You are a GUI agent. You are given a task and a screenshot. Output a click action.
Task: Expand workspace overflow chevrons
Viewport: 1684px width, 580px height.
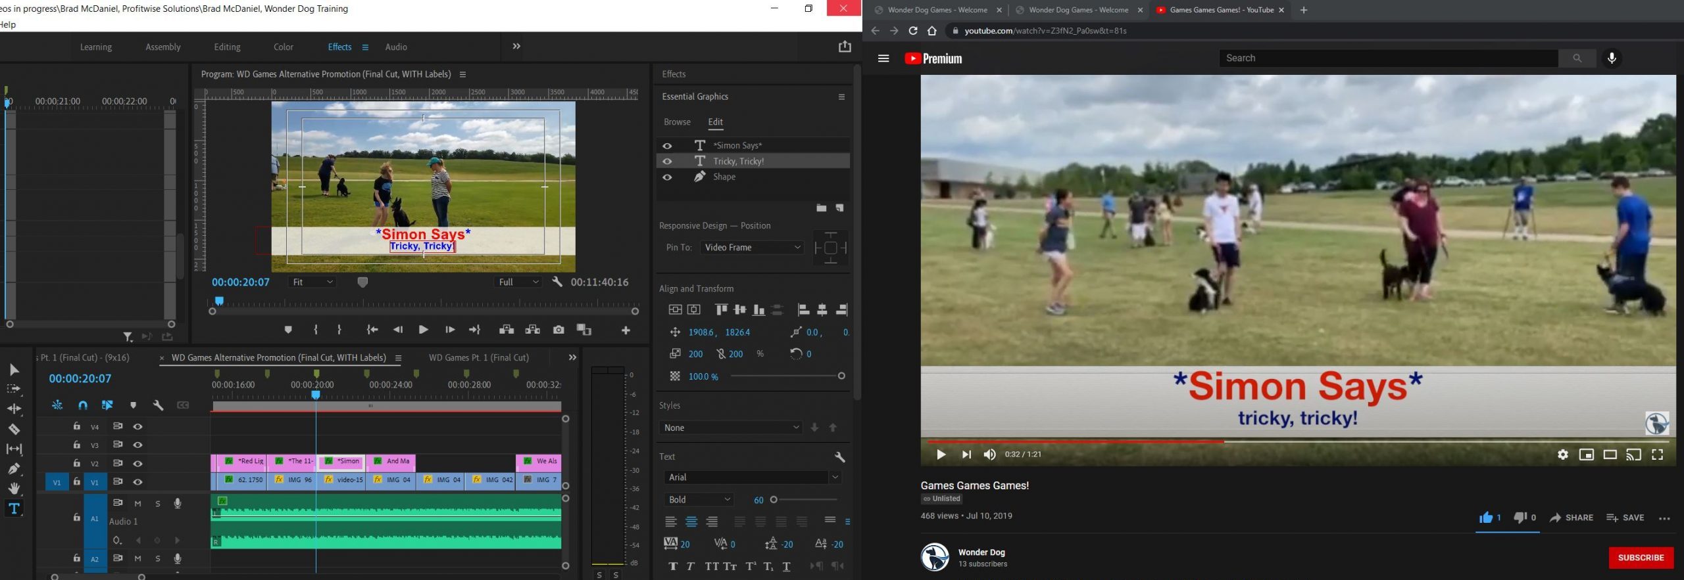pyautogui.click(x=516, y=46)
